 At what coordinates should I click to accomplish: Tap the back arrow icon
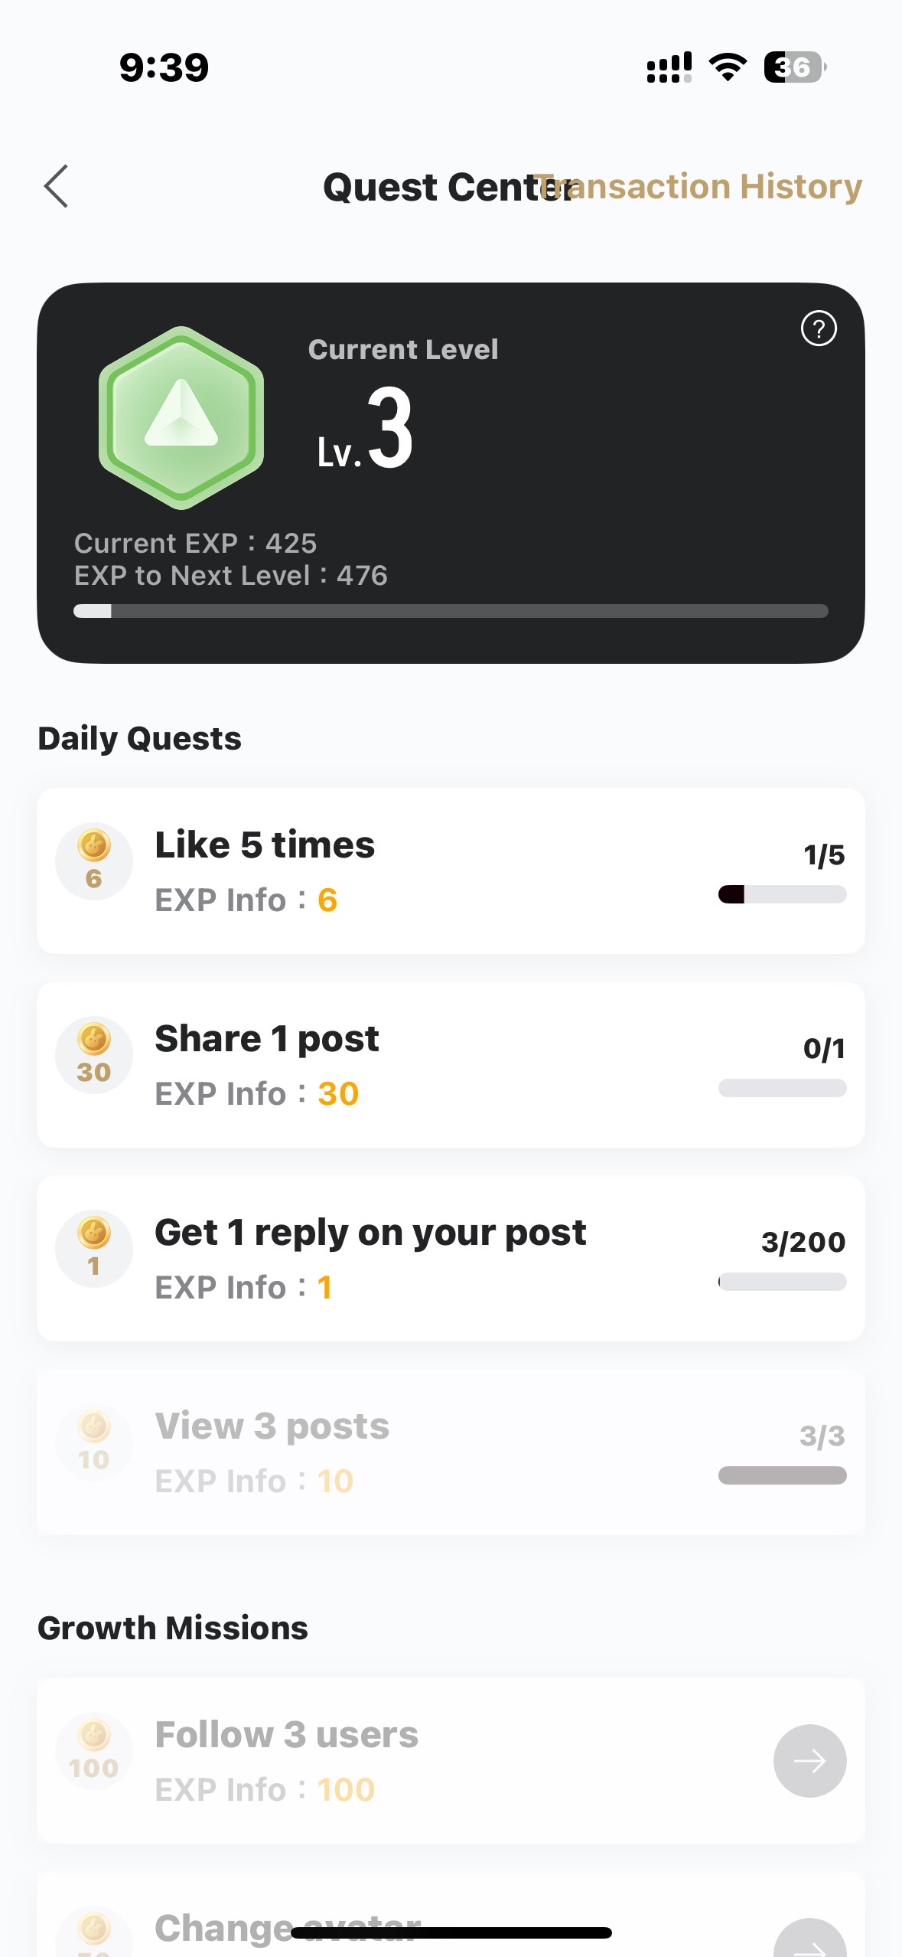click(57, 186)
